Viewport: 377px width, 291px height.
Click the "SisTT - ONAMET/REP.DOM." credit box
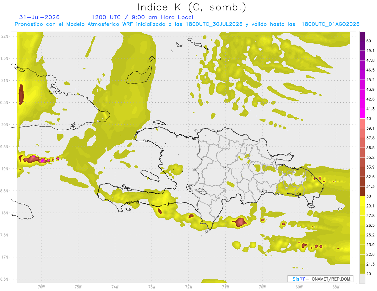point(320,279)
